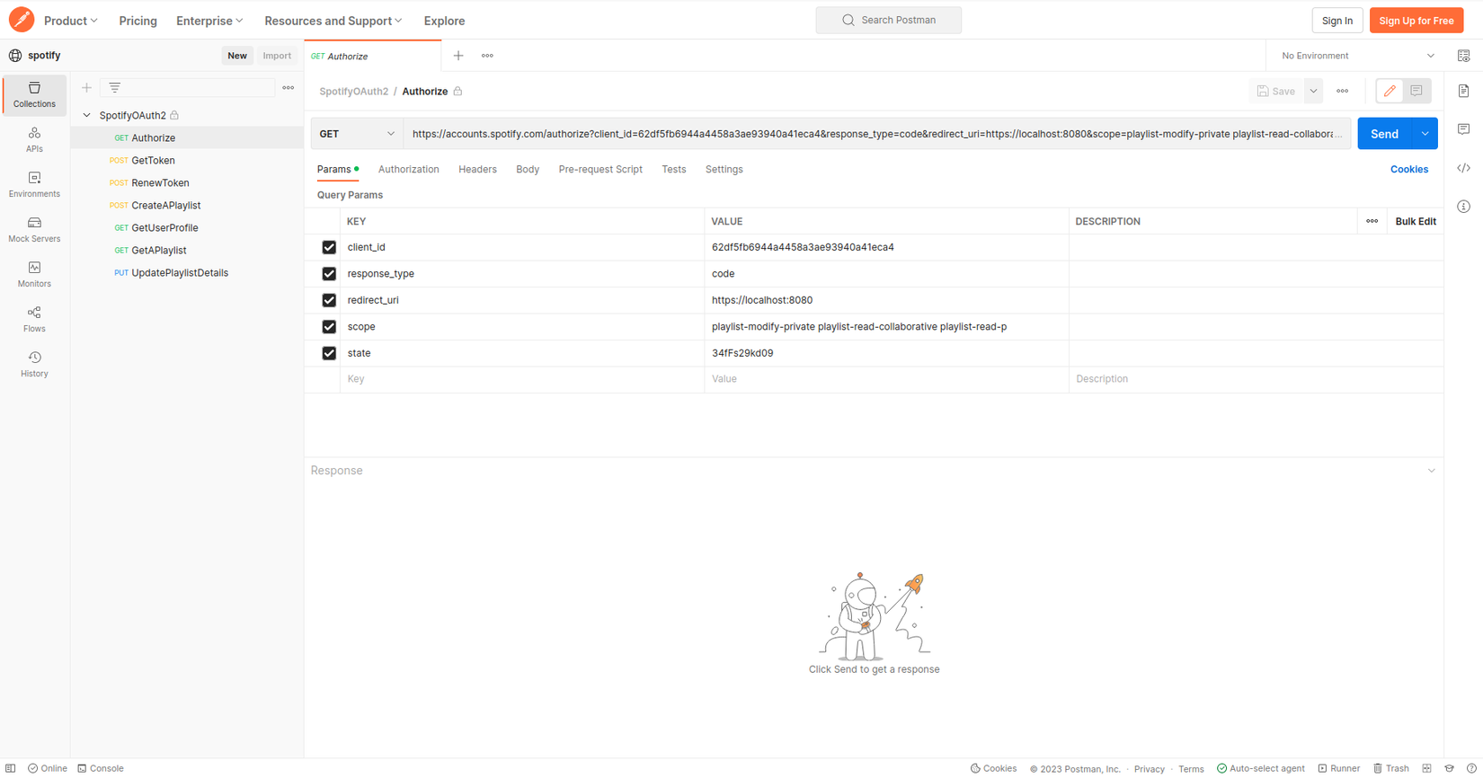Open the Mock Servers sidebar panel
Viewport: 1483px width, 778px height.
click(x=34, y=229)
